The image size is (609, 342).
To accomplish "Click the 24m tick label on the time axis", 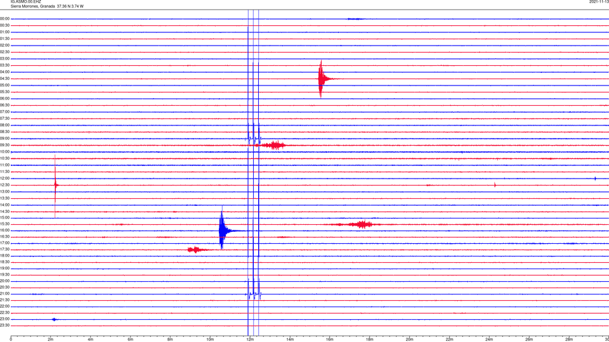I will [x=489, y=339].
